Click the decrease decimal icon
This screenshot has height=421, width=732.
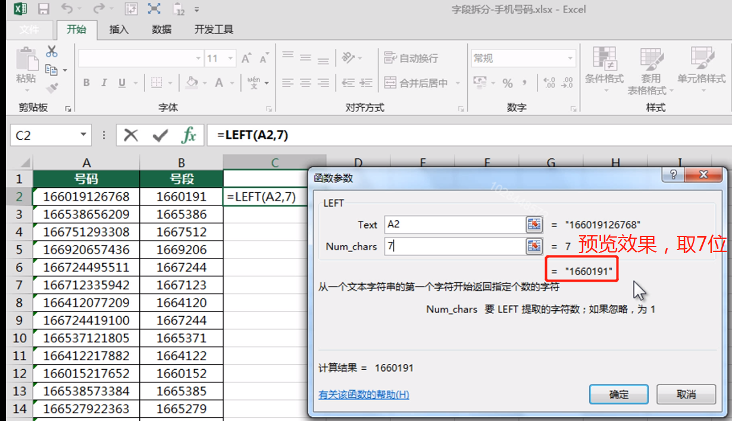click(567, 83)
